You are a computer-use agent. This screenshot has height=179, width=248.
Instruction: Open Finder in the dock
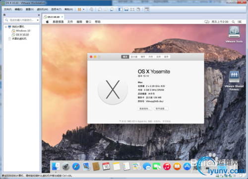56,167
